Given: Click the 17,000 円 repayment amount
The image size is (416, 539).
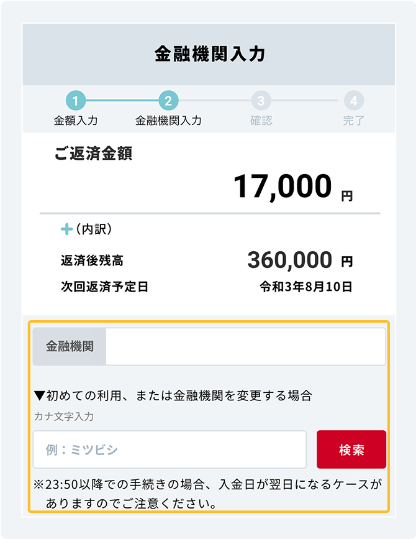Looking at the screenshot, I should [x=293, y=187].
